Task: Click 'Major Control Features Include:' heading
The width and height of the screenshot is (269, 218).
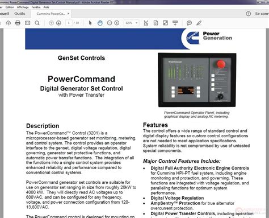Action: (x=182, y=161)
